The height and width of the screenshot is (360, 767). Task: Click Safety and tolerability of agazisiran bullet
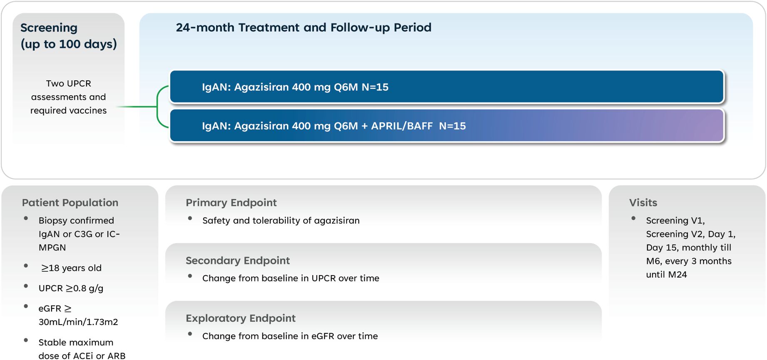[x=281, y=221]
